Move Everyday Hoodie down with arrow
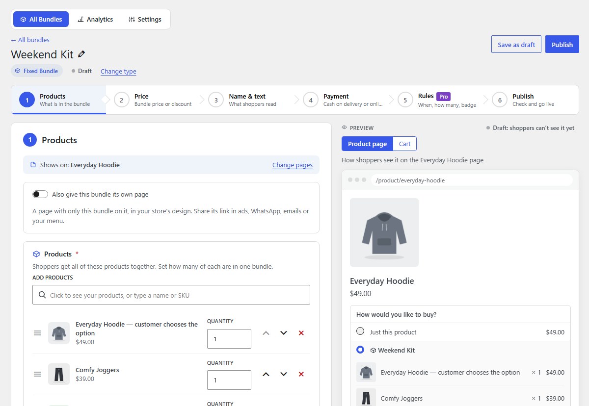Image resolution: width=589 pixels, height=406 pixels. (x=284, y=333)
